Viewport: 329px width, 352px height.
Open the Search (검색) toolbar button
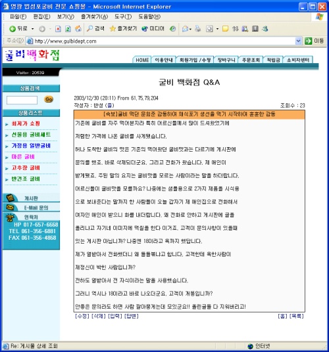point(95,28)
